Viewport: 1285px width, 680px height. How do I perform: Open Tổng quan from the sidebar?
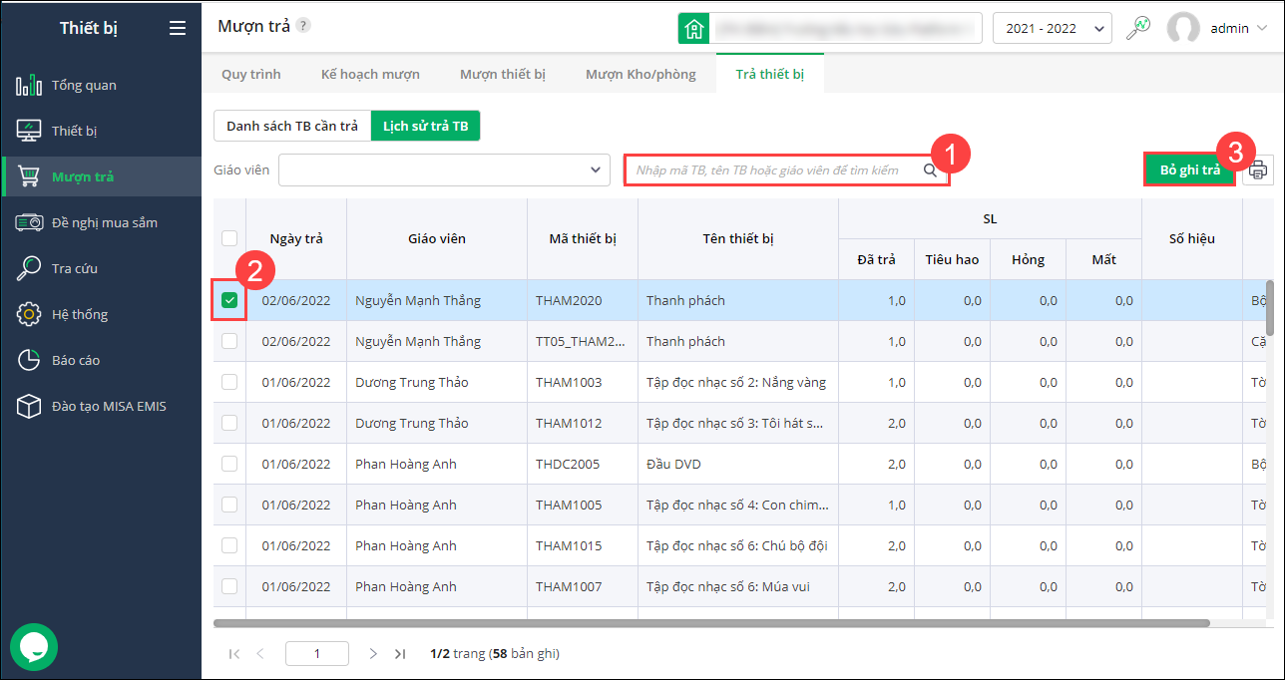(x=84, y=85)
